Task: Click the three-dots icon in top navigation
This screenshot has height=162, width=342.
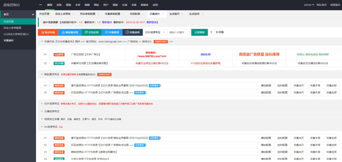Action: tap(40, 5)
